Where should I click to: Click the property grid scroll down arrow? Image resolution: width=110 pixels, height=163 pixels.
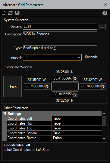click(x=104, y=139)
